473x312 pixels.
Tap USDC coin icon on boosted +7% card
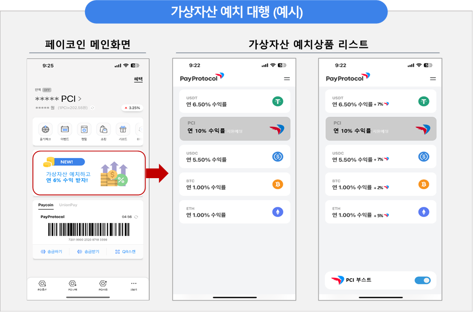424,157
